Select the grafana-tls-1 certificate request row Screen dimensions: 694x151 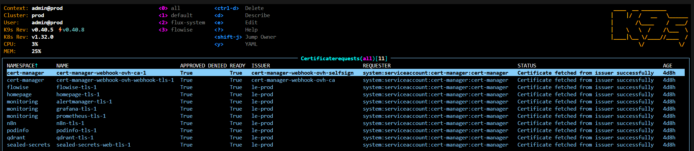coord(76,109)
